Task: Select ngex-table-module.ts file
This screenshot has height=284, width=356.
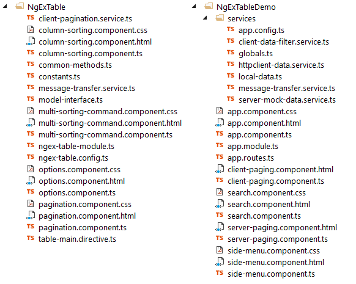Action: tap(76, 147)
